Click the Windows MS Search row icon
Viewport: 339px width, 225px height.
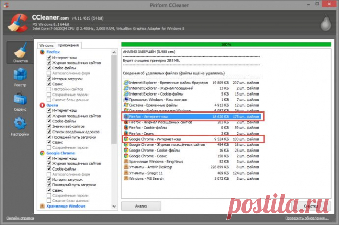[x=126, y=178]
